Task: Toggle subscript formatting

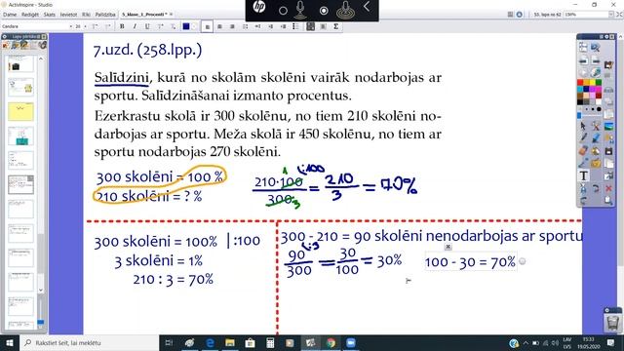Action: coord(174,26)
